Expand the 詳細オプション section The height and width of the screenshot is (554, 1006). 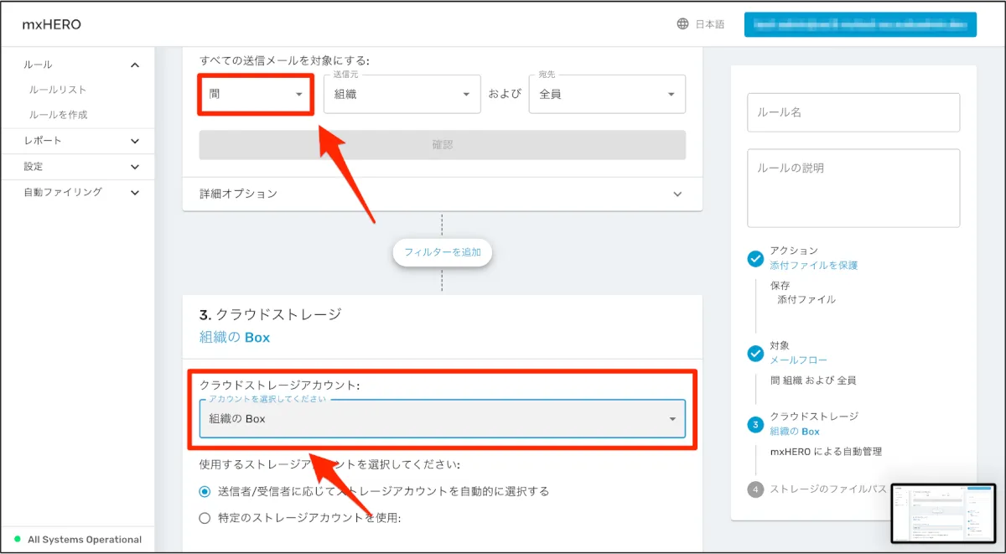pos(442,194)
